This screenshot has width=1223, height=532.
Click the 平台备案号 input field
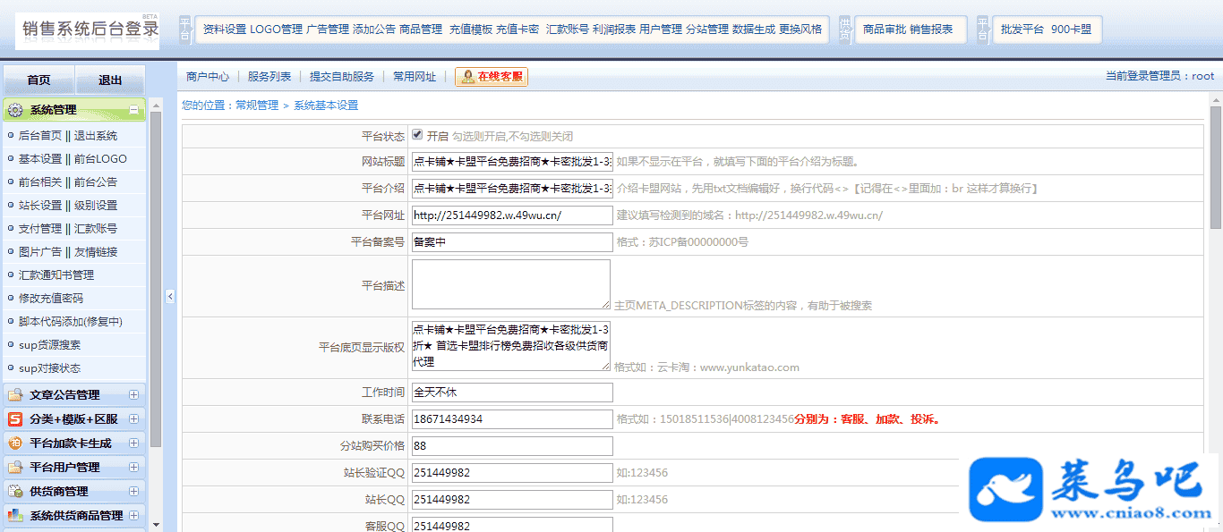coord(512,242)
